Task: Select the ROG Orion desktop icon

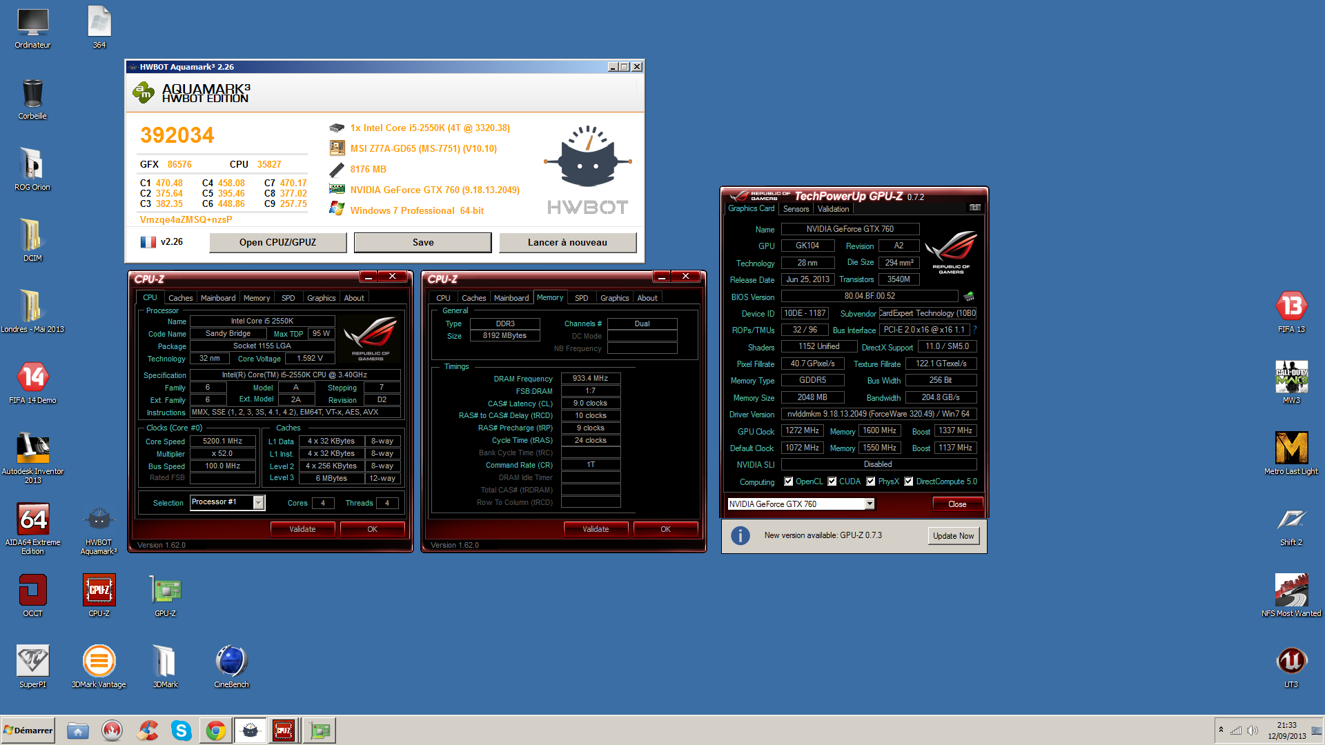Action: point(32,170)
